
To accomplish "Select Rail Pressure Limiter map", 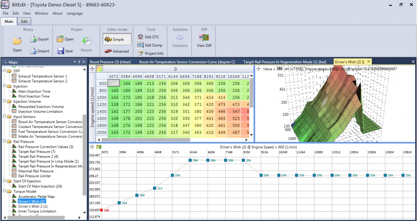I will pos(35,176).
